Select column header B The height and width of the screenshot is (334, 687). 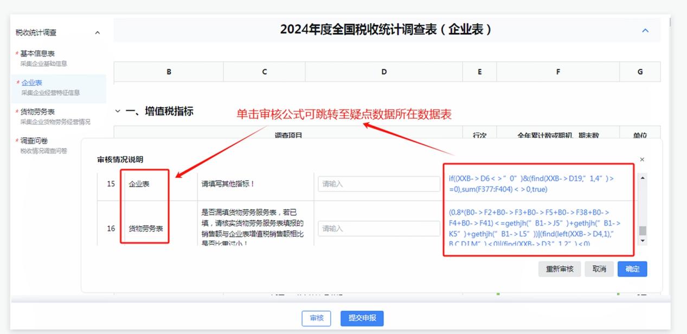point(169,72)
